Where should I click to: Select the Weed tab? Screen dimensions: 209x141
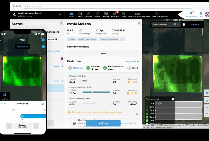(133, 68)
